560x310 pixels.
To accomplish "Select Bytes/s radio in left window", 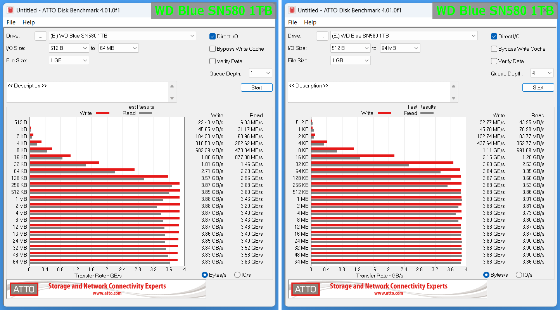I will [205, 275].
